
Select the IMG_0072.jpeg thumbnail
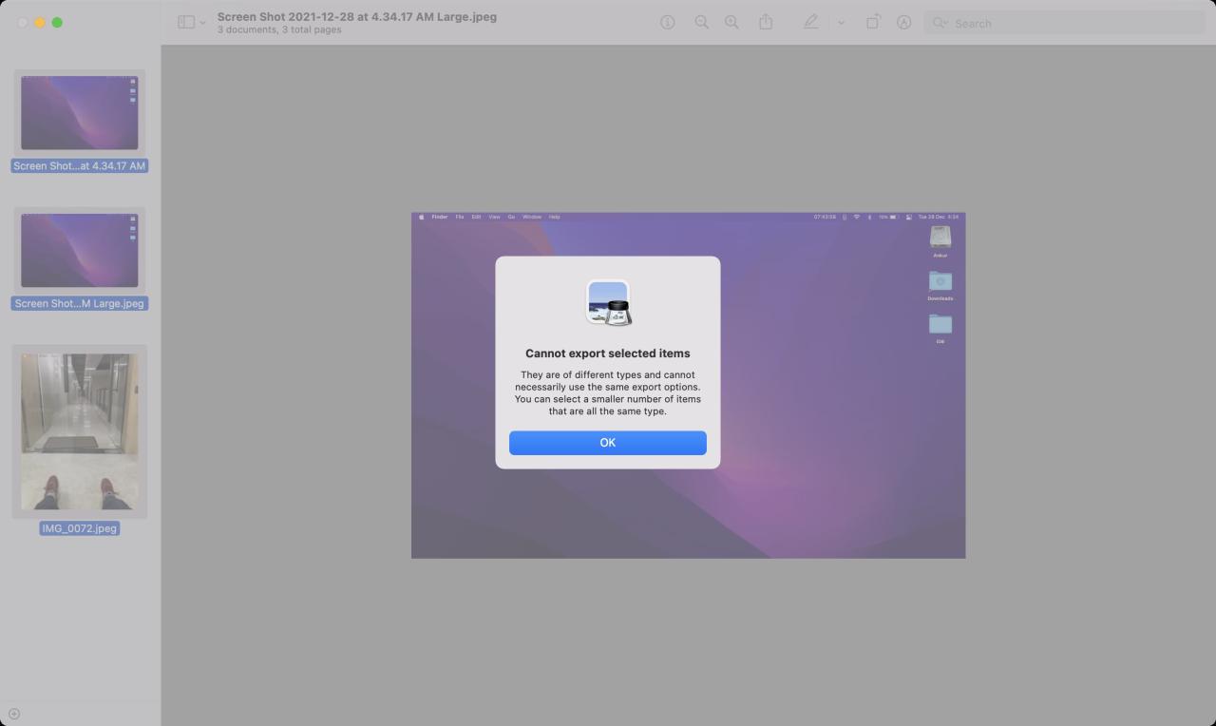[79, 431]
